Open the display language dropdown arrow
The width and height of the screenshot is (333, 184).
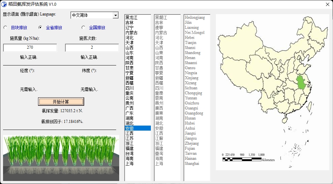coord(115,15)
